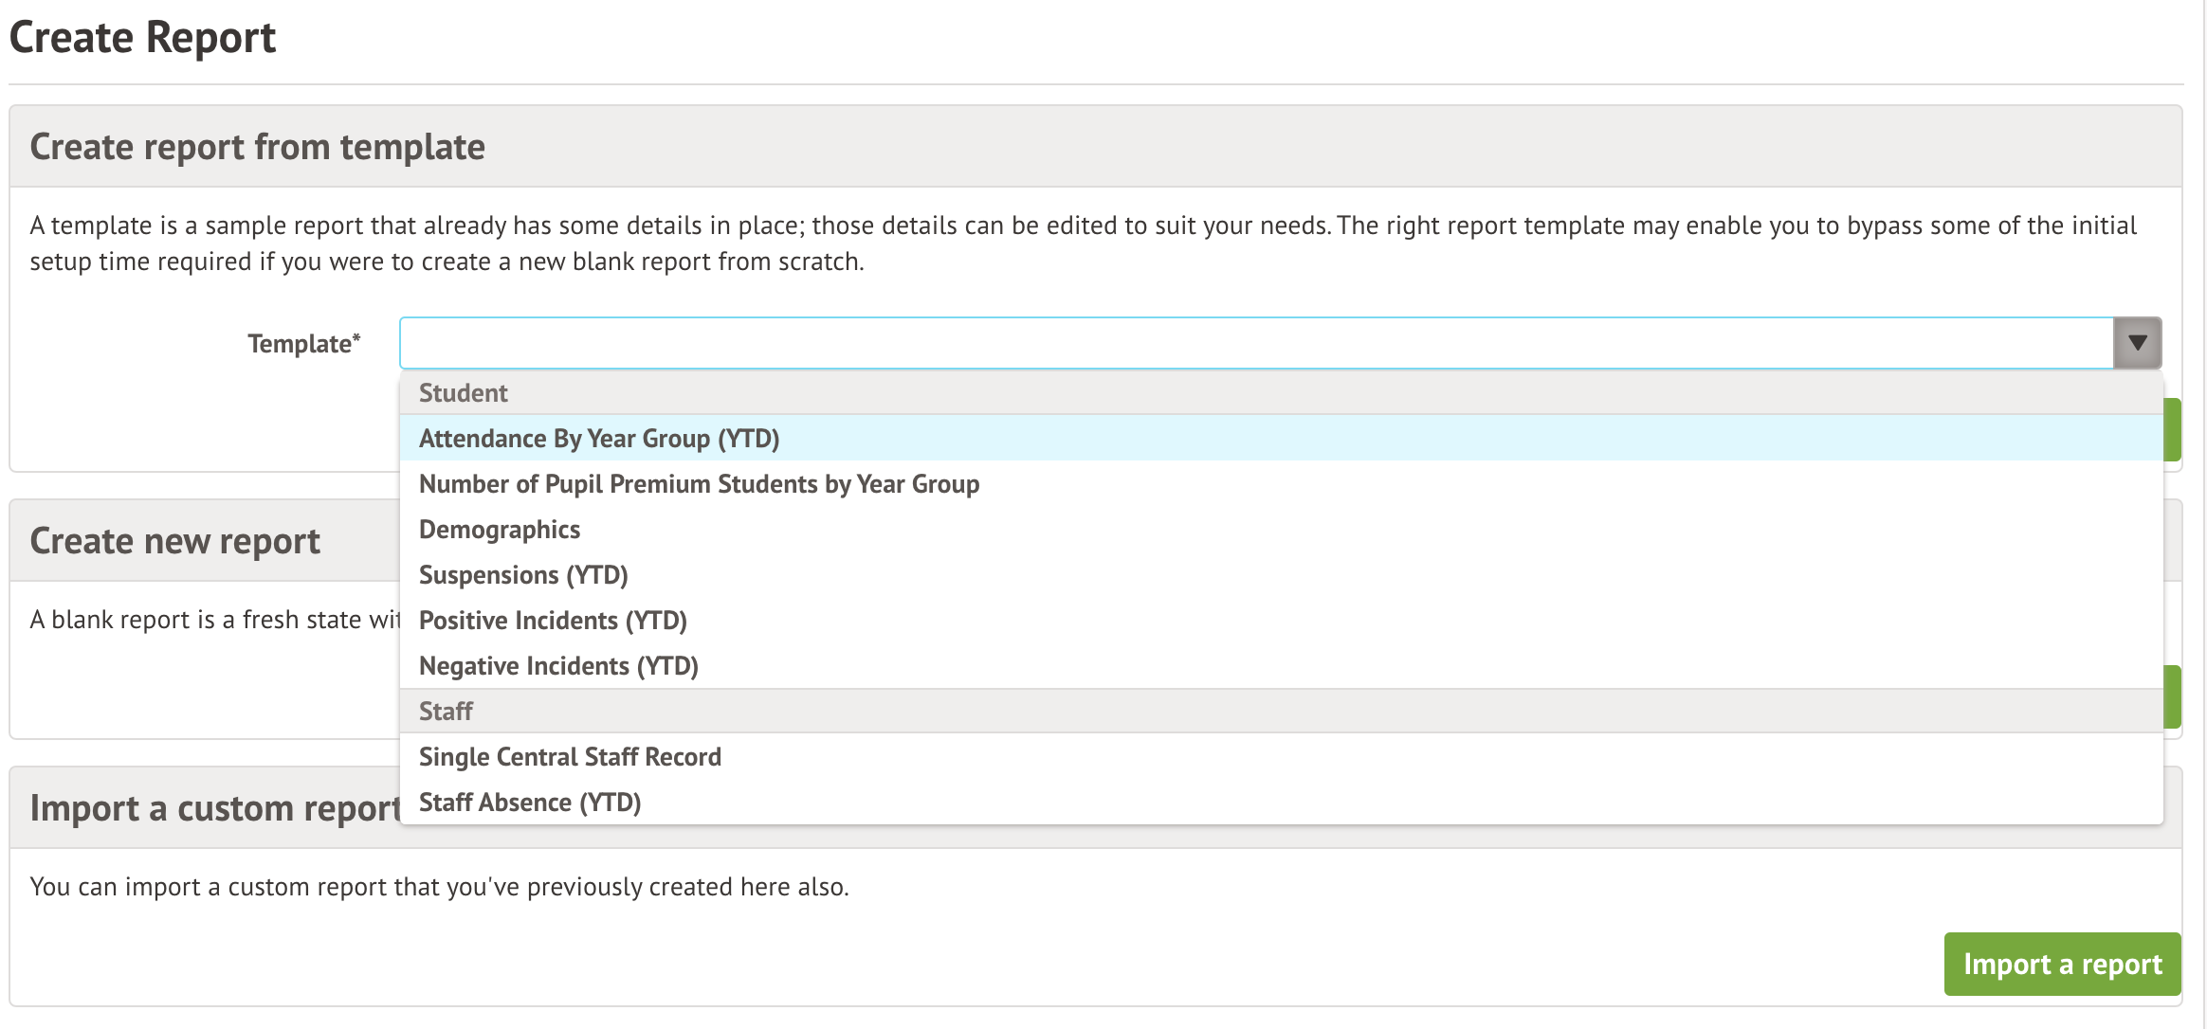Click the Staff group header
Screen dimensions: 2207x1029
[446, 712]
